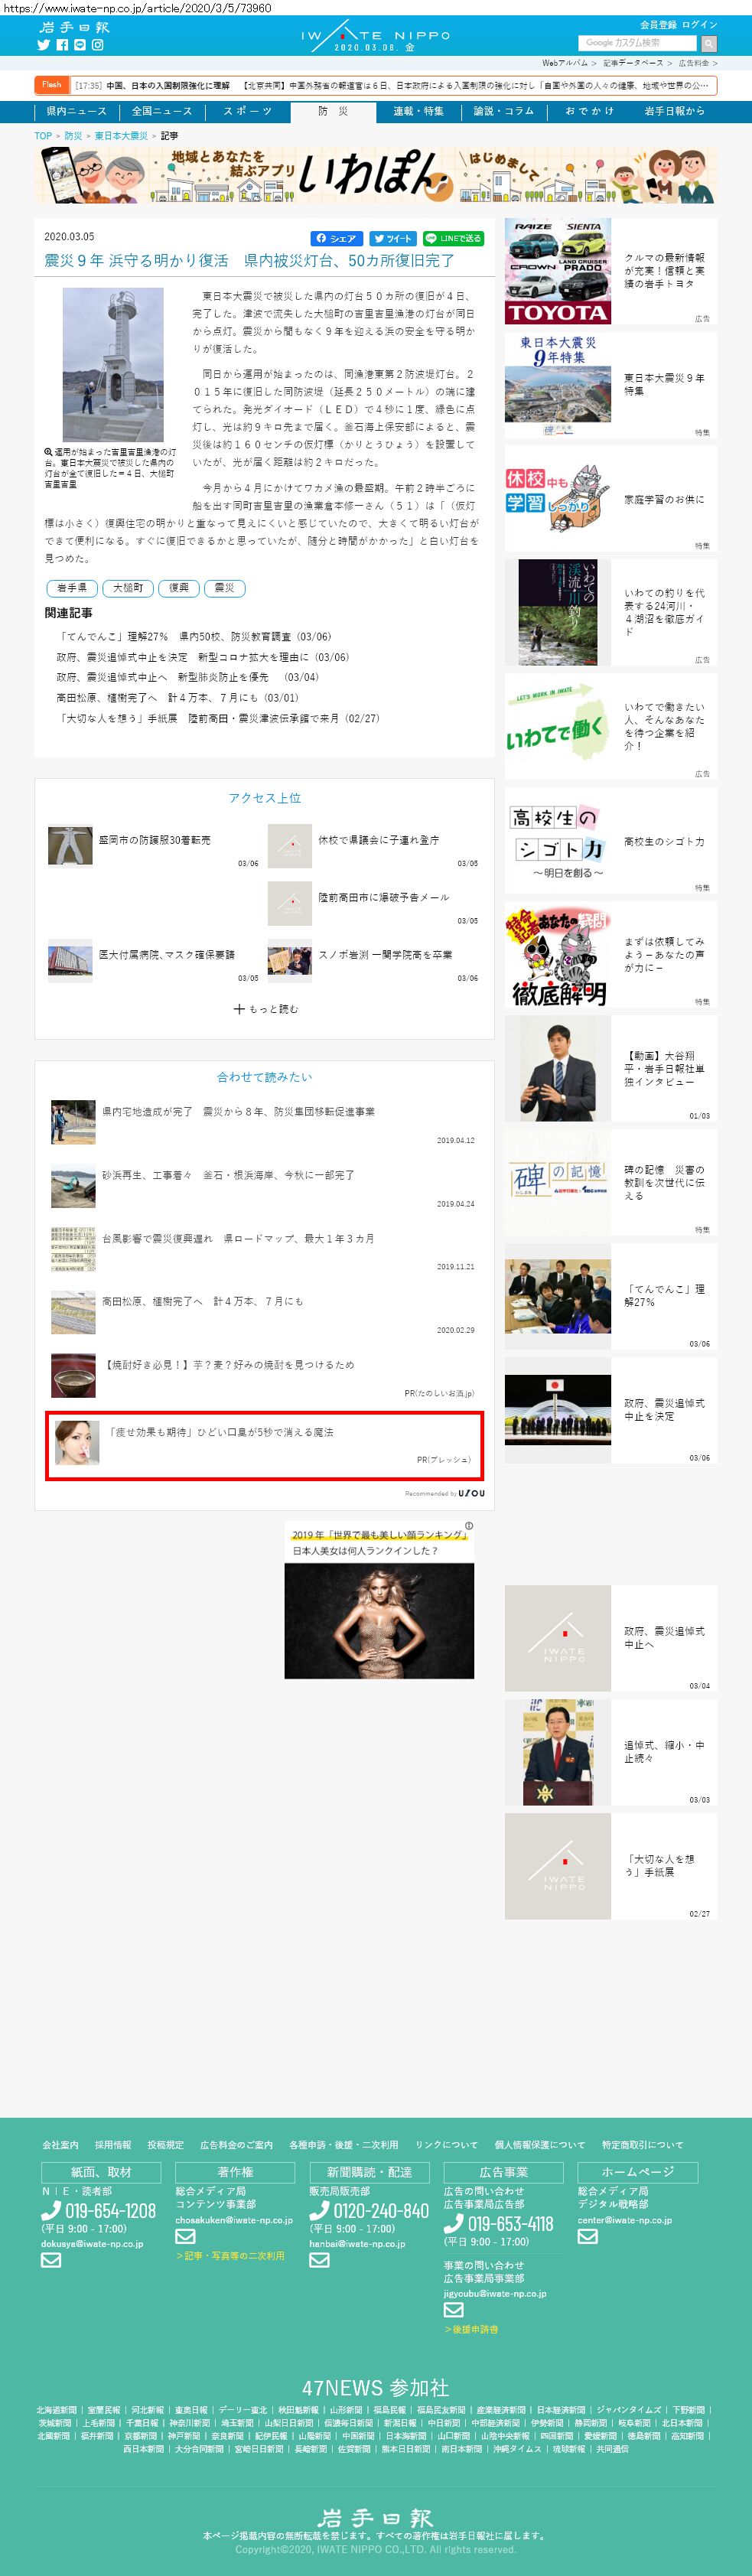Click 東日本大震災 breadcrumb link
Screen dimensions: 752x2576
pyautogui.click(x=121, y=136)
